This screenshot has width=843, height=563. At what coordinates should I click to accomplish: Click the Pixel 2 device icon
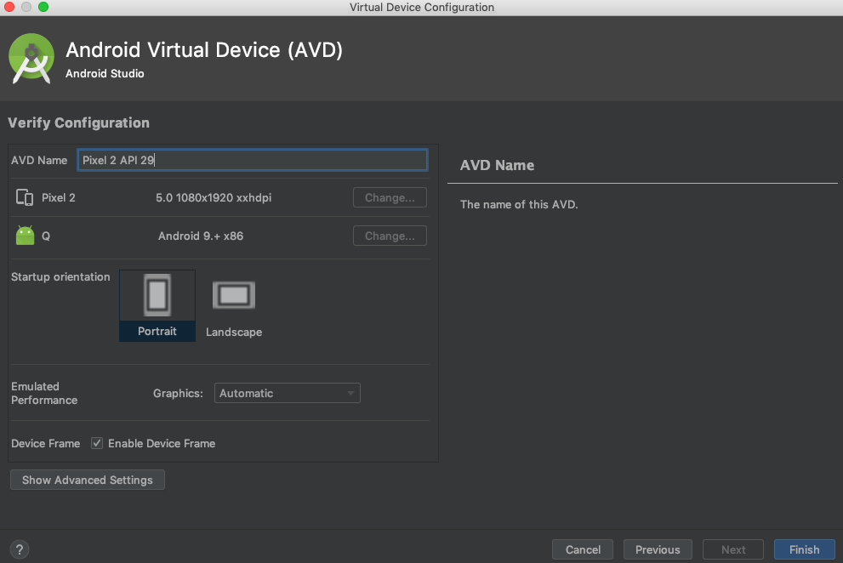pyautogui.click(x=25, y=197)
